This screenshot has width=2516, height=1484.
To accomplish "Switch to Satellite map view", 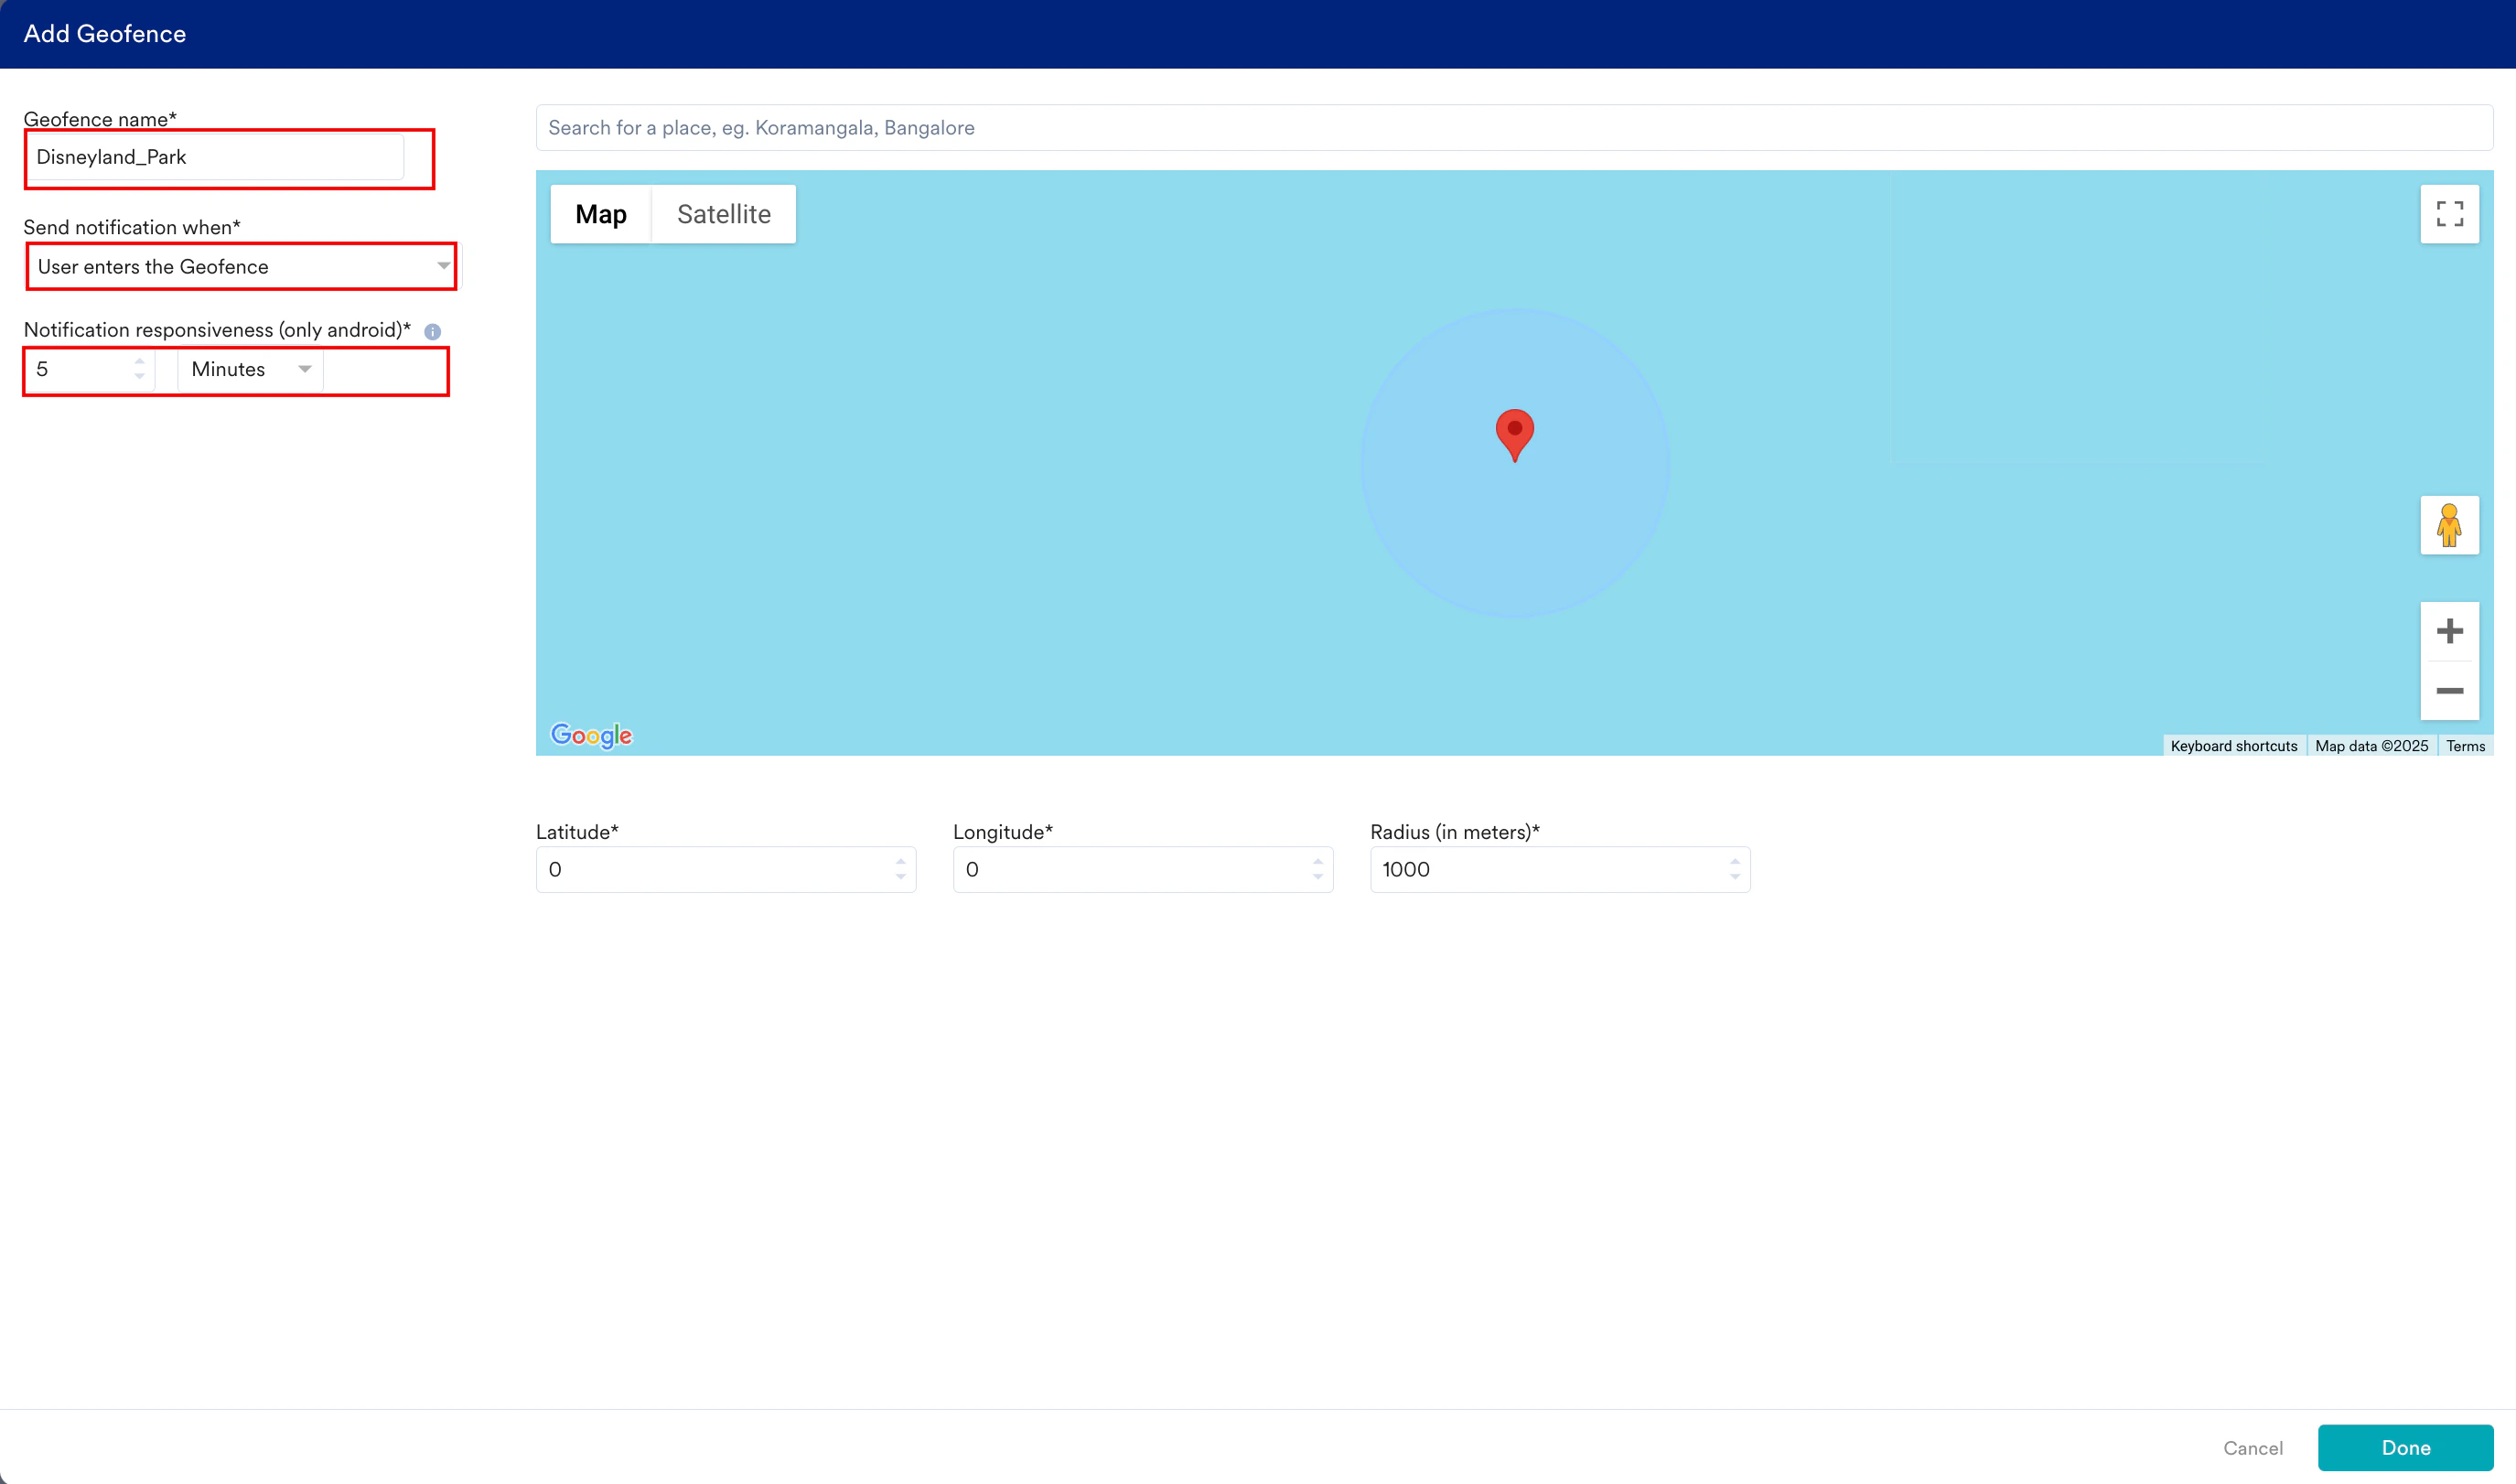I will [x=723, y=214].
